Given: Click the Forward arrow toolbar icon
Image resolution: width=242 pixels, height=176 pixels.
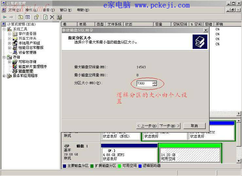Looking at the screenshot, I should 11,17.
